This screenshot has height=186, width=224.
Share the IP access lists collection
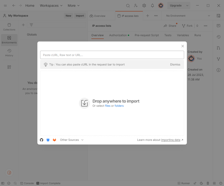pos(170,26)
